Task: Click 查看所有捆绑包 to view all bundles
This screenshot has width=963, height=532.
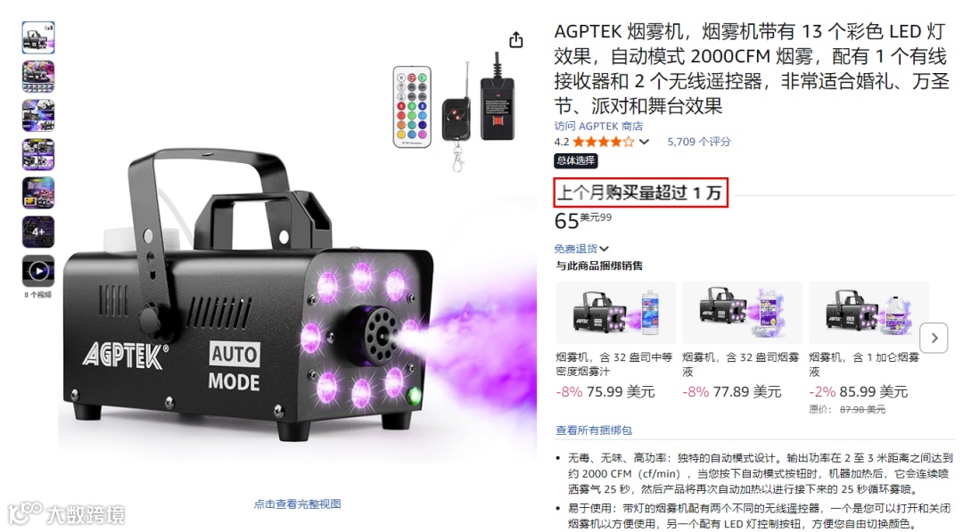Action: pos(593,430)
